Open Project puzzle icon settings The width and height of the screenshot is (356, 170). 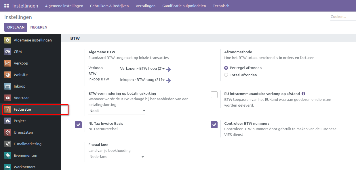coord(8,121)
